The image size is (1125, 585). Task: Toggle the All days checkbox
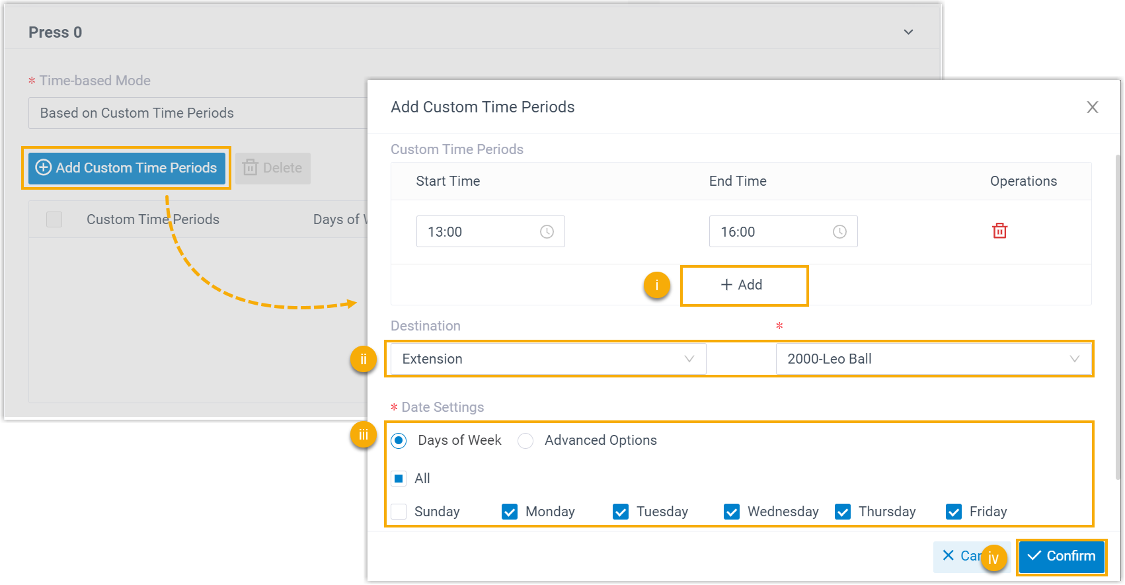399,479
